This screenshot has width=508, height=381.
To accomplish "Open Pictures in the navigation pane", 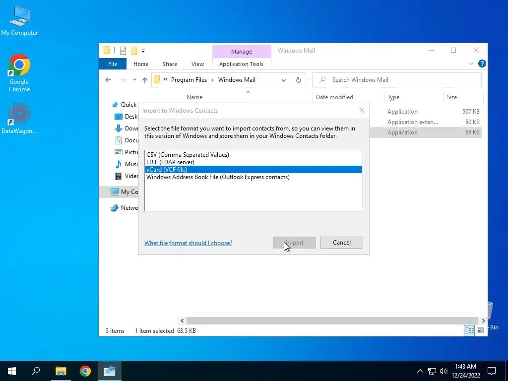I will coord(127,152).
